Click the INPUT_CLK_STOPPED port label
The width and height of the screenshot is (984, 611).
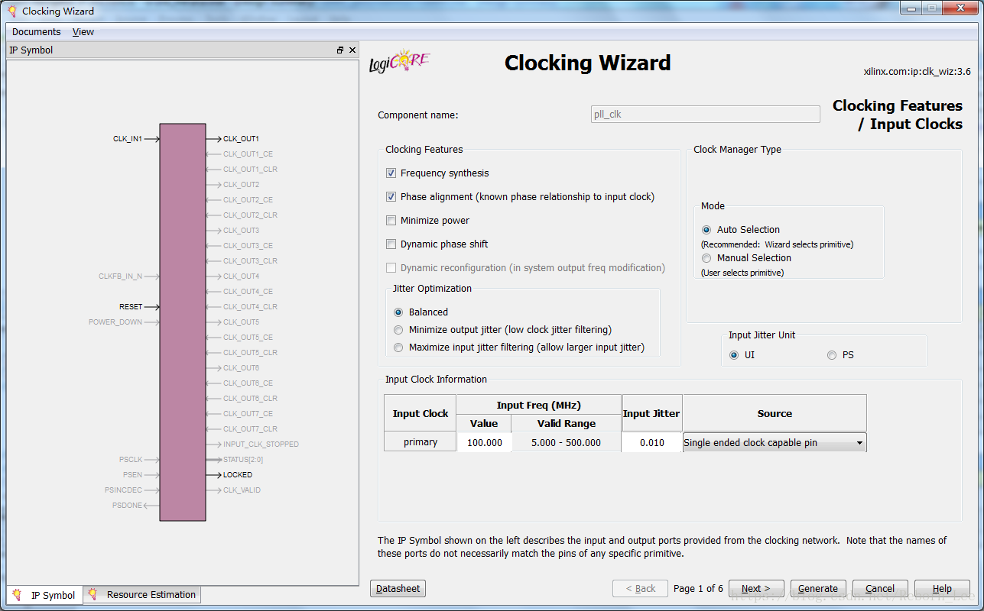click(261, 445)
